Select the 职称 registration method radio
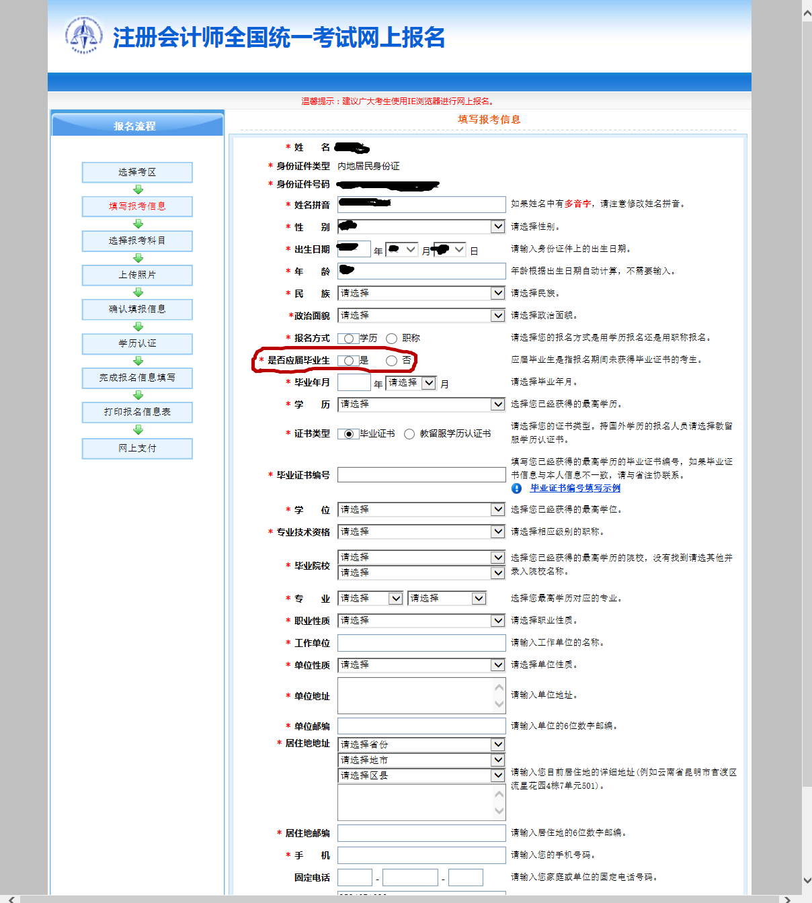 click(x=391, y=339)
